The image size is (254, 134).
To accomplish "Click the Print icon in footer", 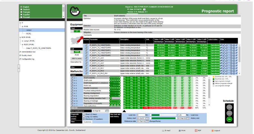I will (180, 130).
